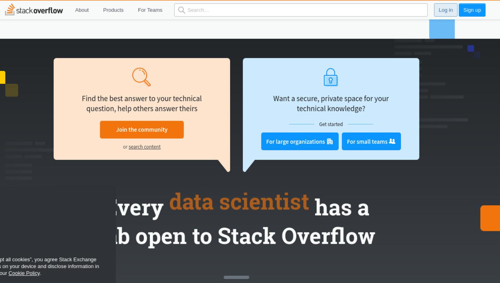The image size is (500, 283).
Task: Open the For Teams page
Action: click(x=150, y=10)
